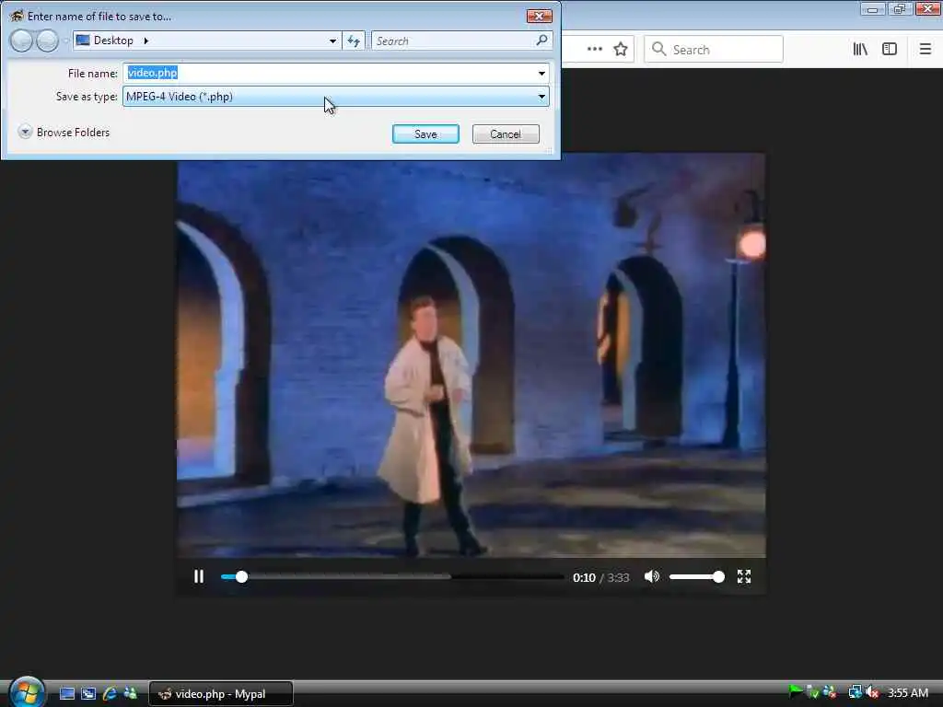
Task: Open the Library bookshelf icon
Action: click(x=860, y=50)
